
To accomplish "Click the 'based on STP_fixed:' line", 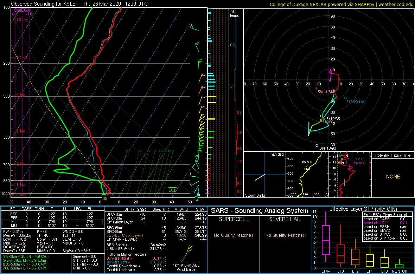I will pyautogui.click(x=385, y=239).
